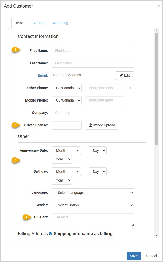Screen dimensions: 163x262
Task: Uncheck Shipping info same as billing
Action: tap(51, 234)
